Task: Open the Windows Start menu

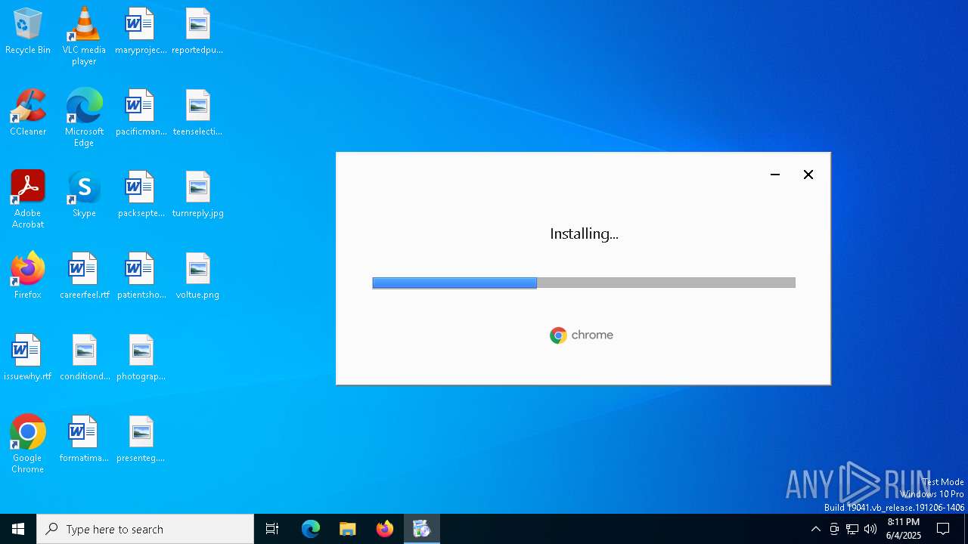Action: point(18,529)
